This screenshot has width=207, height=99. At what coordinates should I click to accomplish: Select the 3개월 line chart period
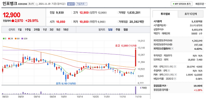click(36, 29)
